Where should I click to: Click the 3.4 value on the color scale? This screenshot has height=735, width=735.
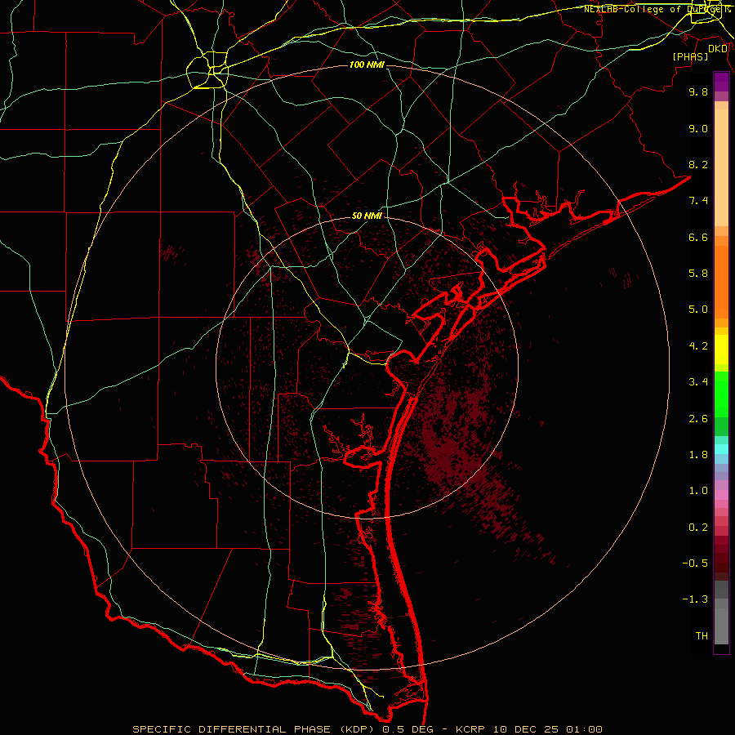698,382
